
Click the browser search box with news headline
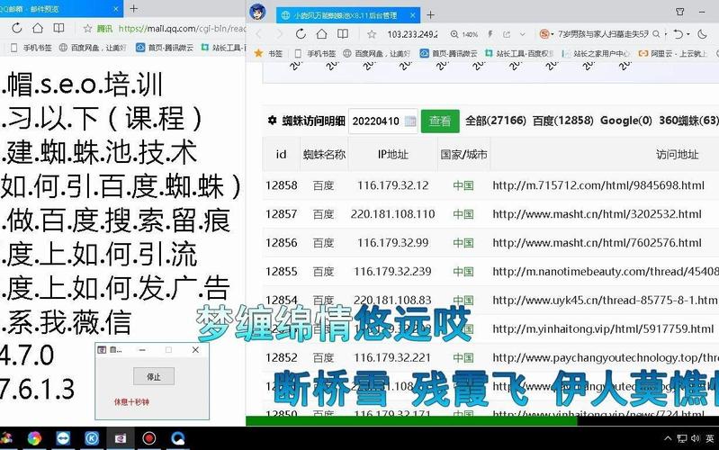pos(603,34)
